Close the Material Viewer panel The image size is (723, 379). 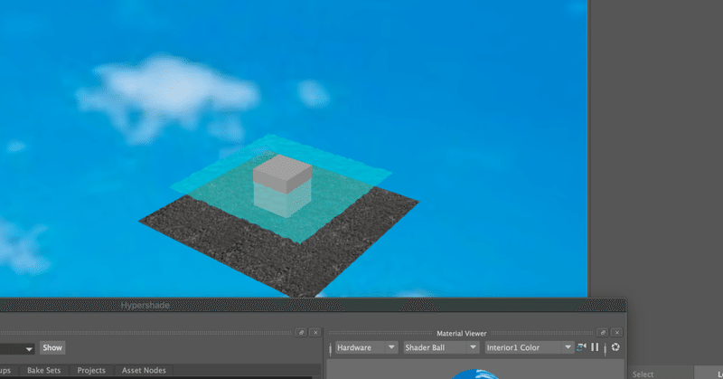pos(617,332)
